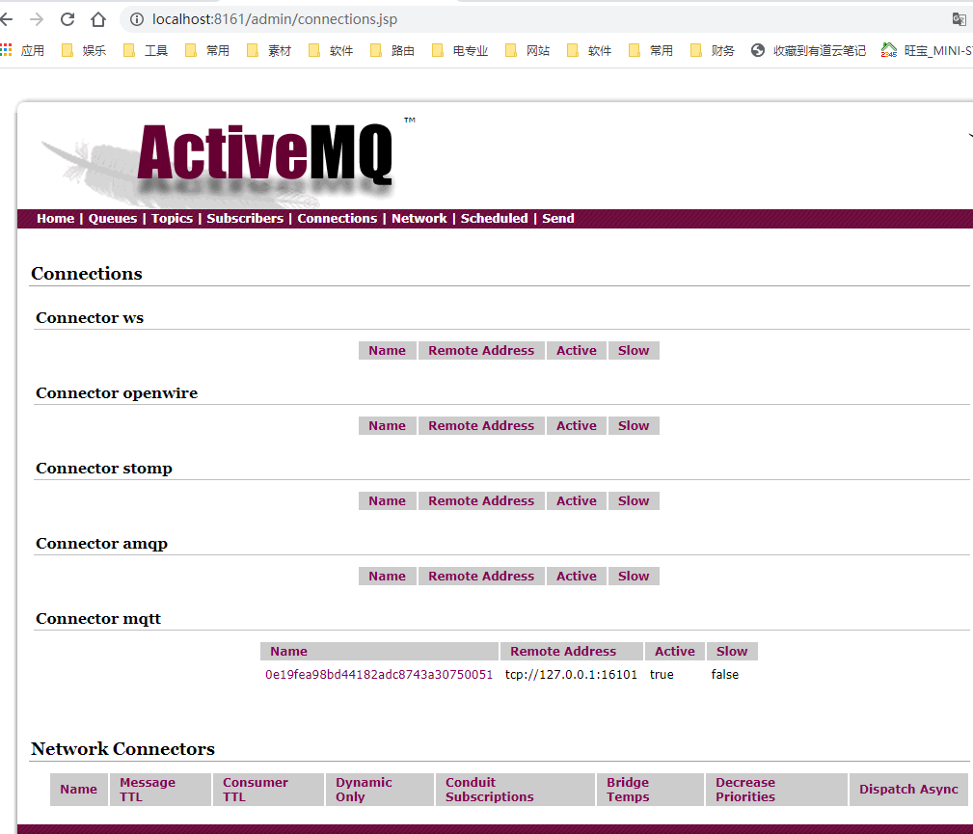Screen dimensions: 973x834
Task: Open the Topics menu item
Action: pyautogui.click(x=172, y=219)
